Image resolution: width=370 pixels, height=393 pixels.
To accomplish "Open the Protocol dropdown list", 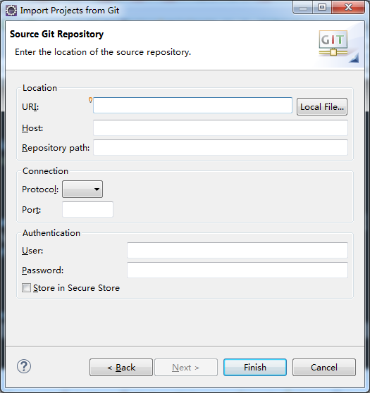I will tap(82, 189).
